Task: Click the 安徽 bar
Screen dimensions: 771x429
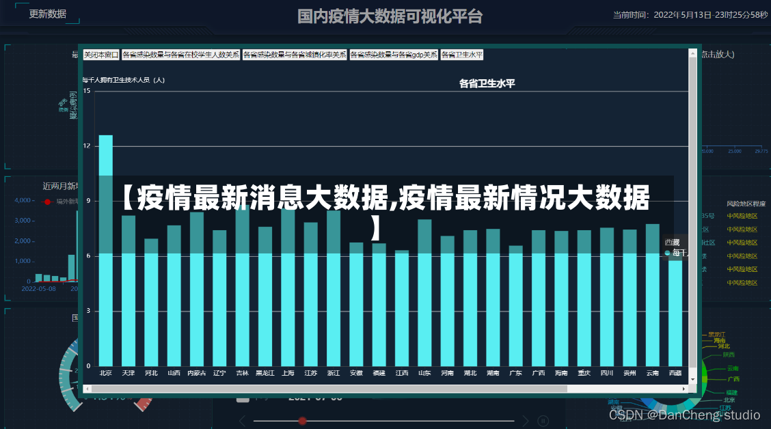Action: [x=356, y=304]
